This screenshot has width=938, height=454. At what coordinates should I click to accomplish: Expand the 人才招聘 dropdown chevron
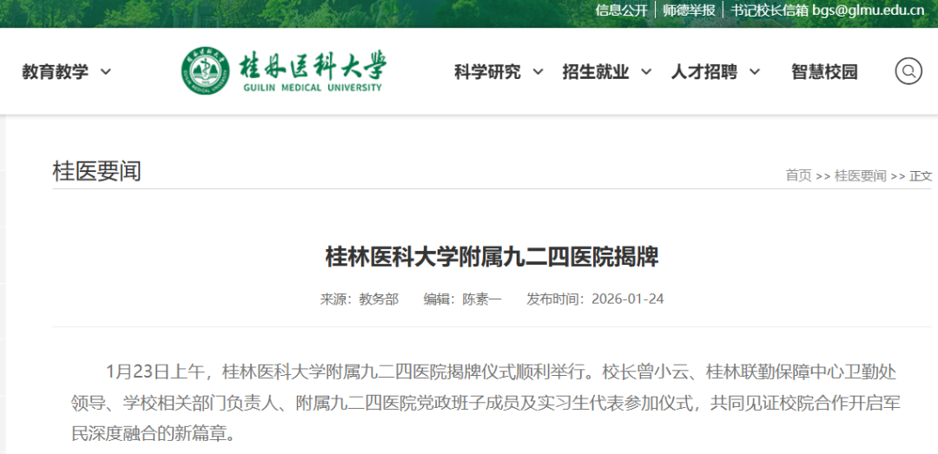pyautogui.click(x=755, y=72)
